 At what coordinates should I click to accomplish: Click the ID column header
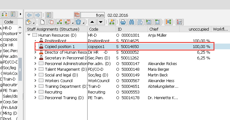[x=132, y=29]
